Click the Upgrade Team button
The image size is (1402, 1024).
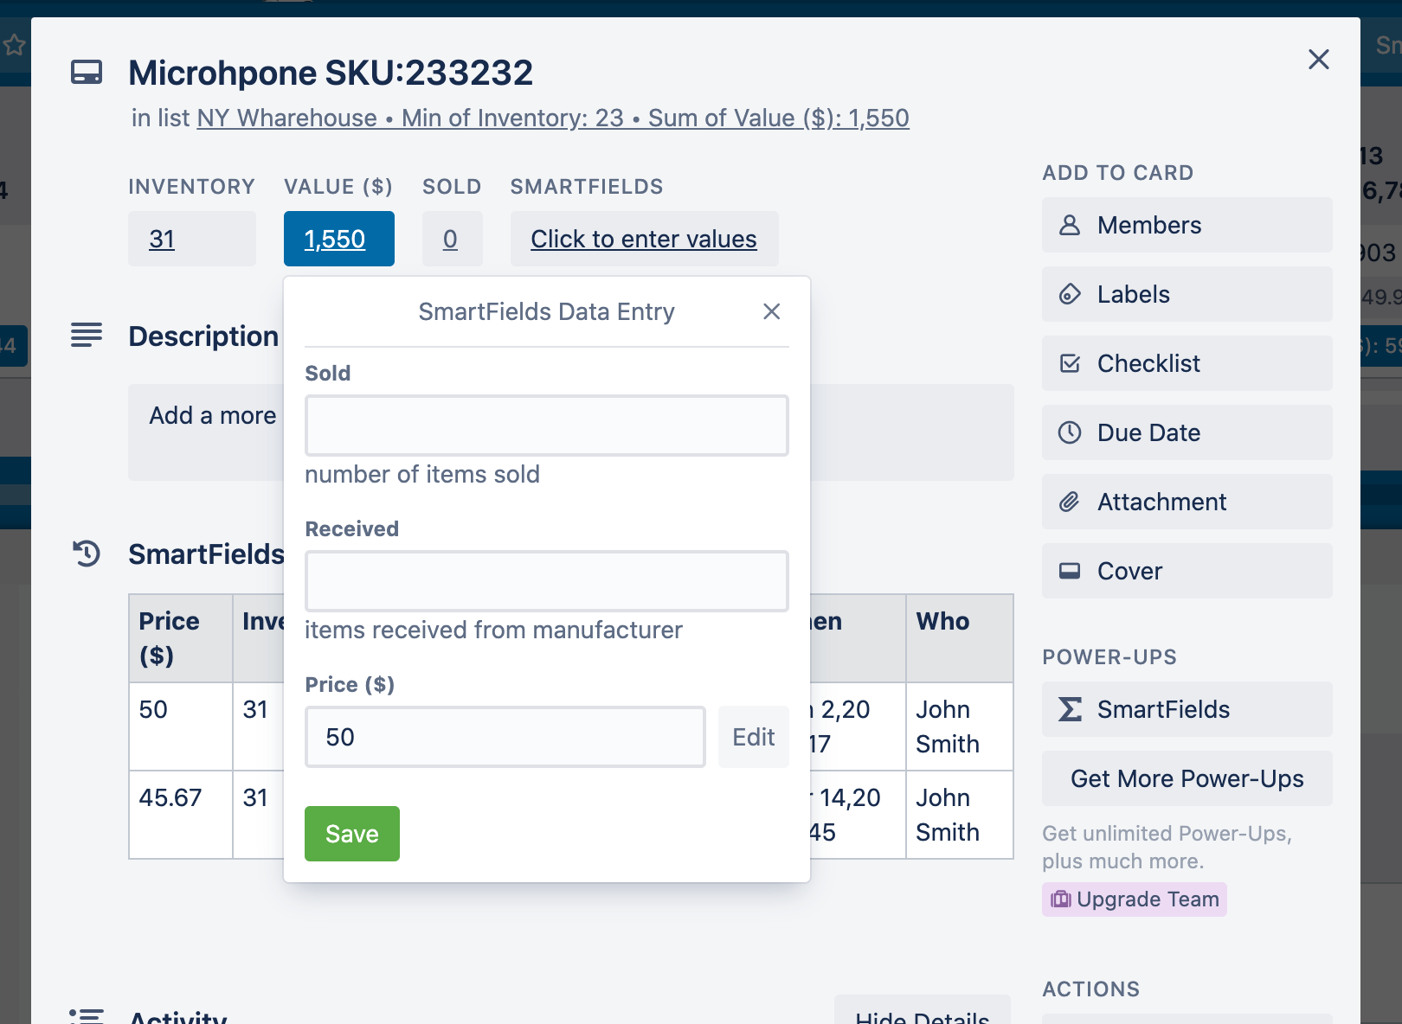pos(1135,899)
